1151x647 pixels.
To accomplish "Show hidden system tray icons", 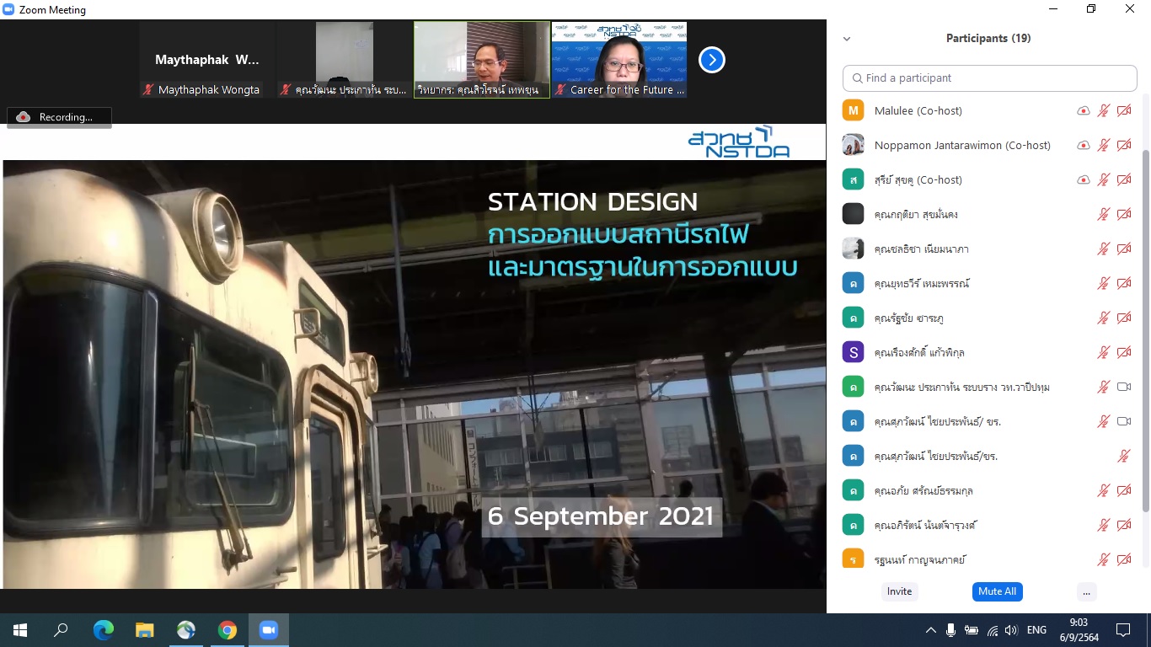I will pyautogui.click(x=931, y=630).
